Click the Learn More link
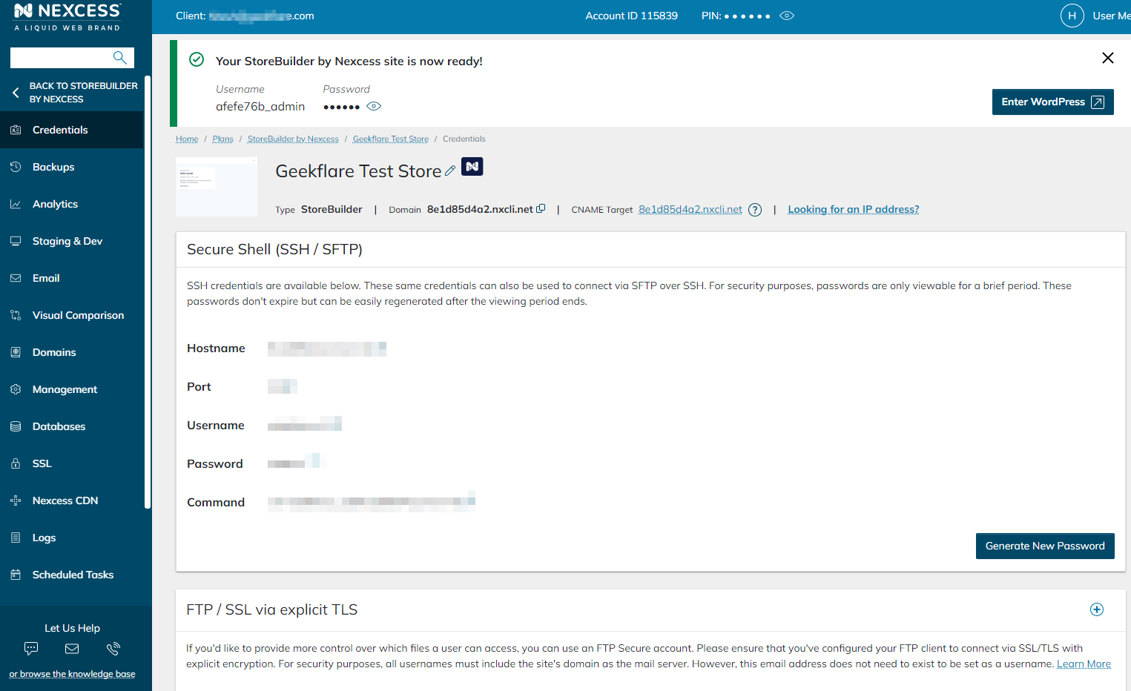Screen dimensions: 1131x691 pyautogui.click(x=1084, y=664)
